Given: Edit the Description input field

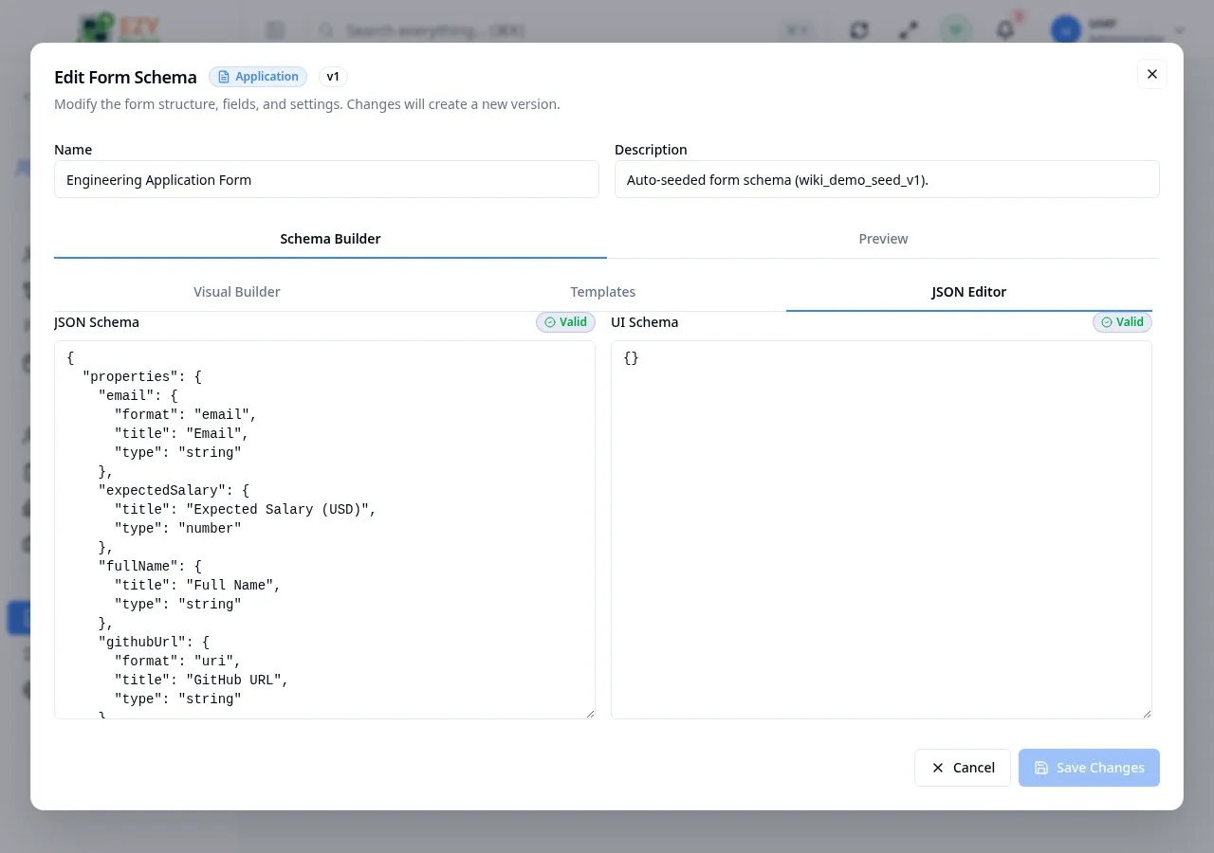Looking at the screenshot, I should pyautogui.click(x=887, y=179).
